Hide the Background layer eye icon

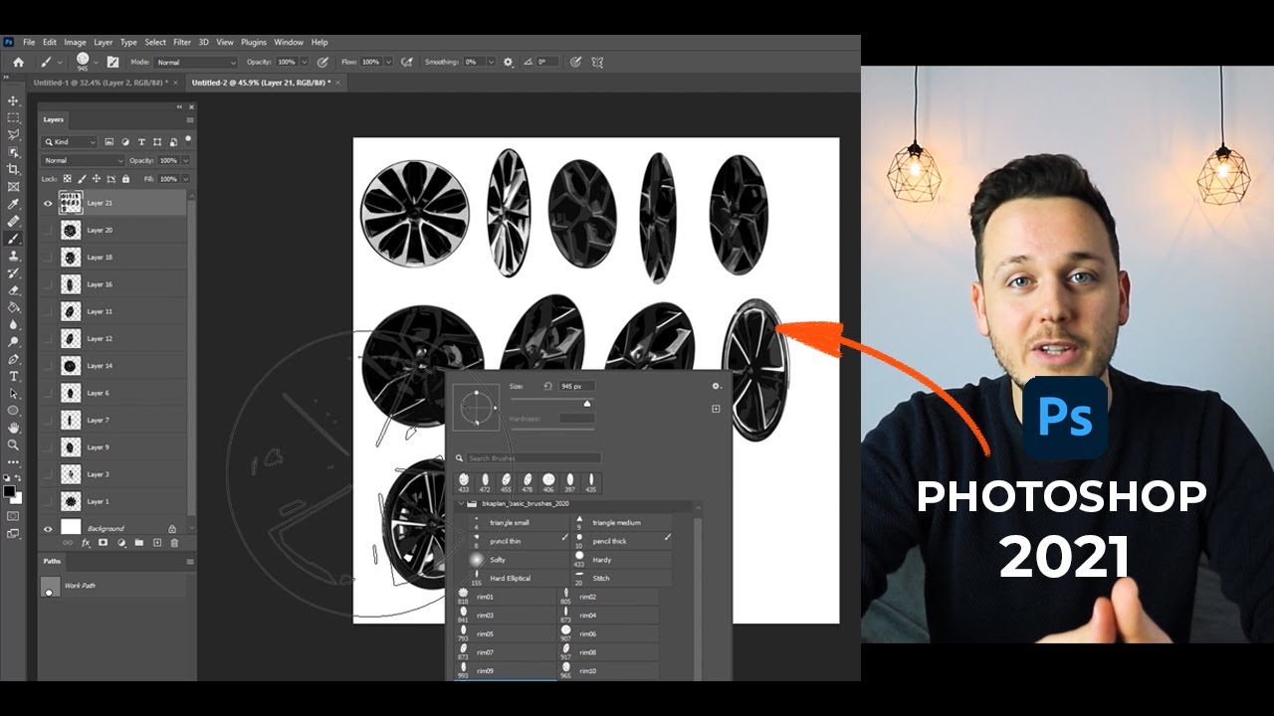(x=47, y=528)
